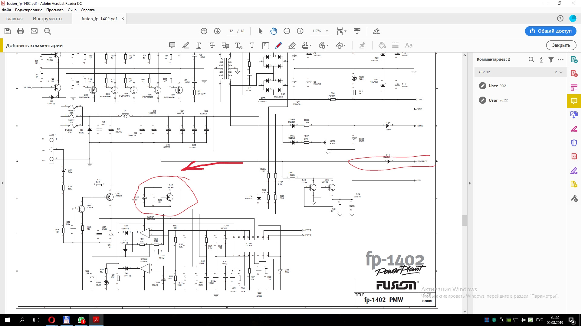The width and height of the screenshot is (581, 326).
Task: Select the add text comment tool
Action: pyautogui.click(x=252, y=45)
